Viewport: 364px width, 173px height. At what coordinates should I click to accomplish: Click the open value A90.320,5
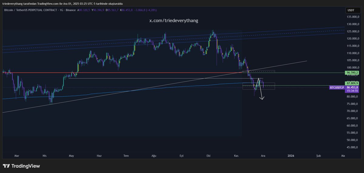84,10
